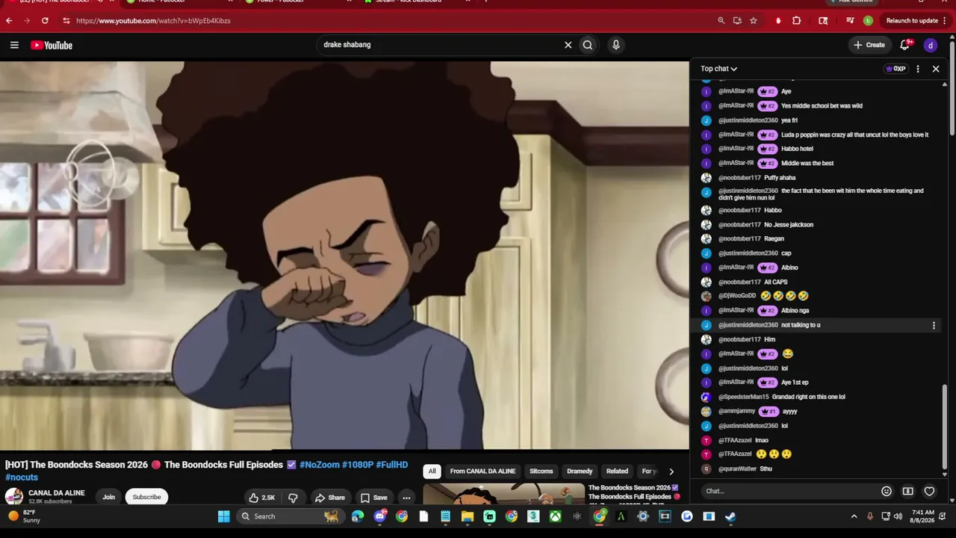Select chat message "Grandad right on this one lol"
Viewport: 956px width, 538px height.
808,397
